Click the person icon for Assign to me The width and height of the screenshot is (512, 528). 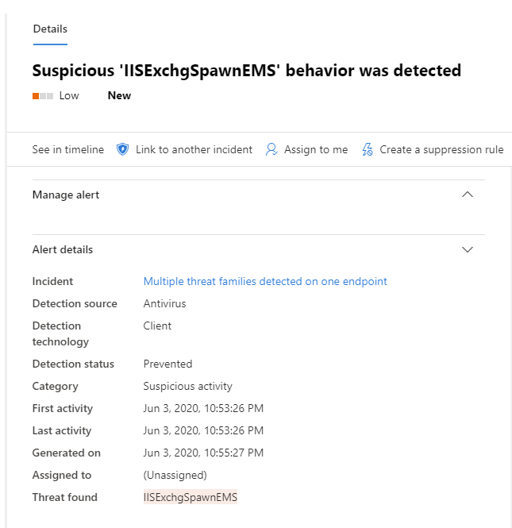pyautogui.click(x=271, y=149)
